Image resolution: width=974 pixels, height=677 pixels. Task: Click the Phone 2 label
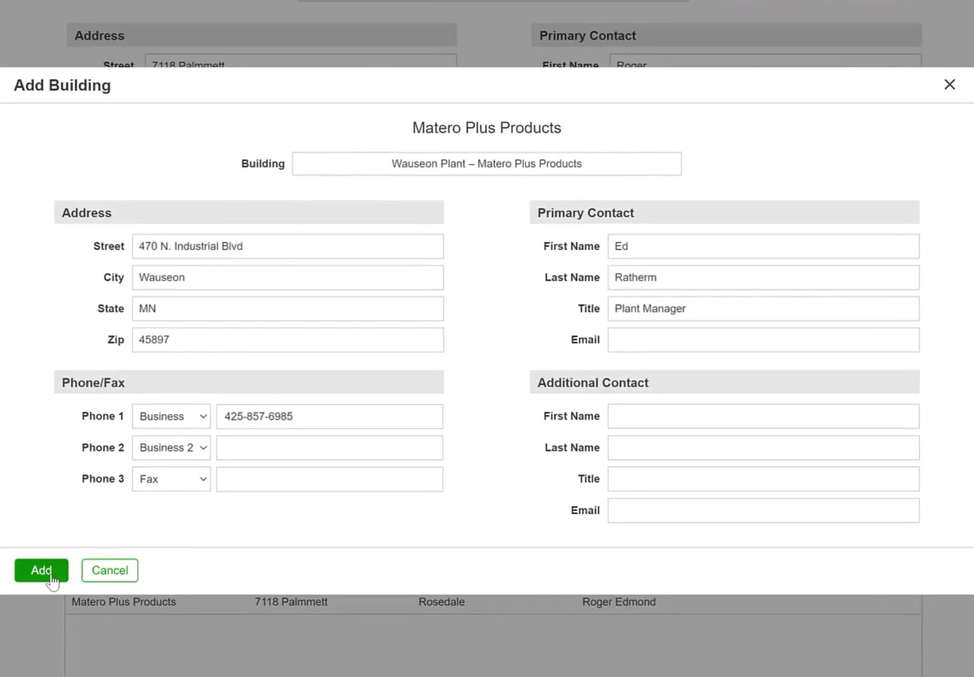click(x=102, y=447)
